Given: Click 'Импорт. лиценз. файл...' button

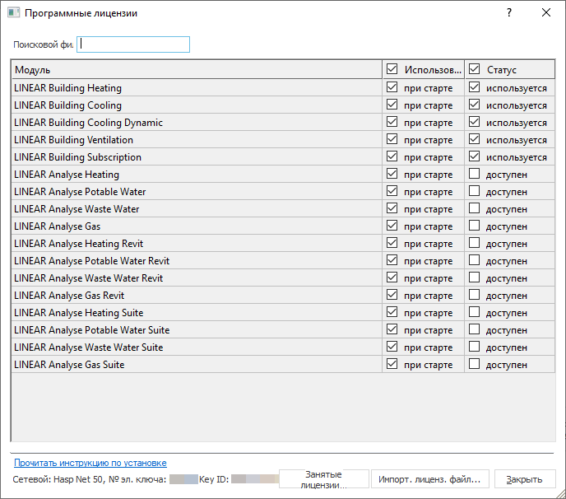Looking at the screenshot, I should 429,479.
